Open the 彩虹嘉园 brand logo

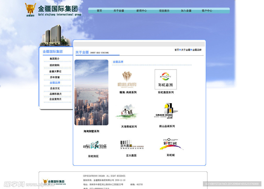coord(166,79)
